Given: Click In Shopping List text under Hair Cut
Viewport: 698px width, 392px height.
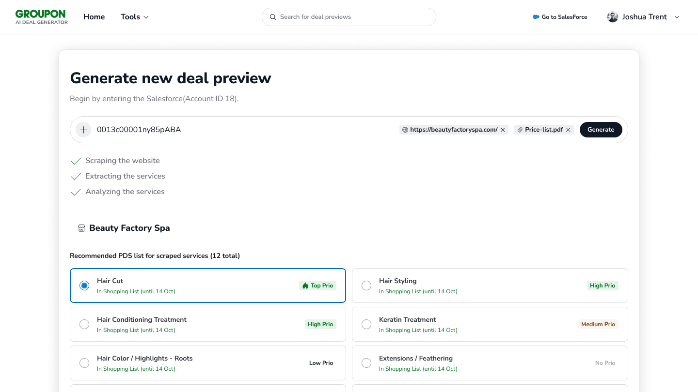Looking at the screenshot, I should point(136,291).
